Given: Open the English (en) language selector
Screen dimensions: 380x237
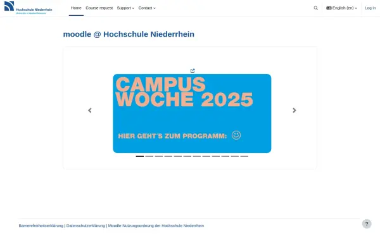Looking at the screenshot, I should 342,8.
